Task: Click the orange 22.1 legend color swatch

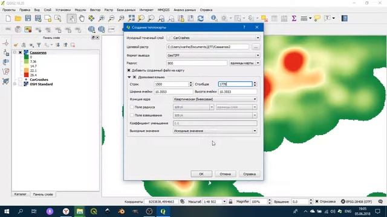Action: 27,71
